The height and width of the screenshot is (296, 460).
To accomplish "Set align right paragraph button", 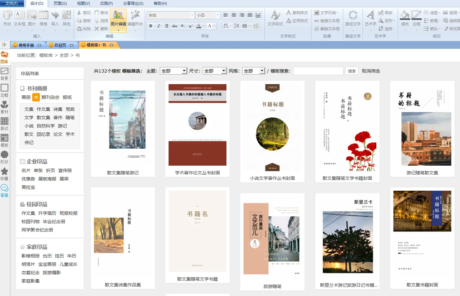I will pyautogui.click(x=242, y=15).
